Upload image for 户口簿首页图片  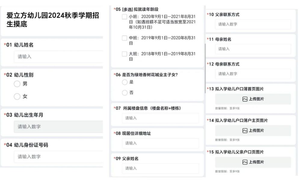253,99
